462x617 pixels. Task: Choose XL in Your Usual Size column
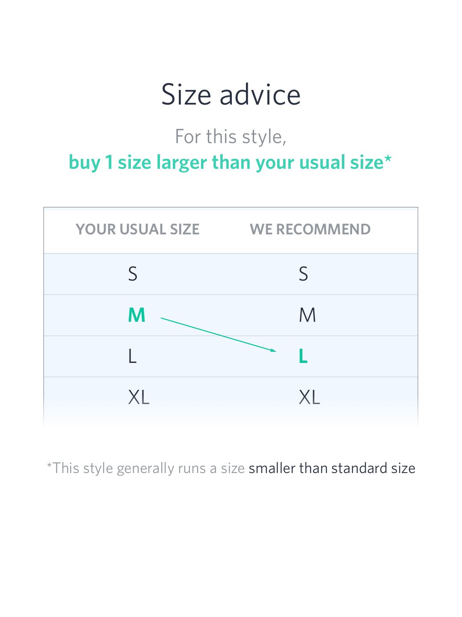click(x=139, y=397)
